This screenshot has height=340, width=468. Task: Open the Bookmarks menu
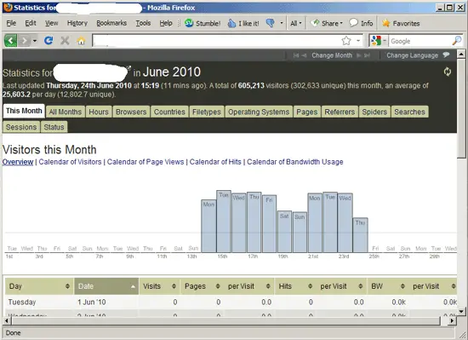pos(111,23)
